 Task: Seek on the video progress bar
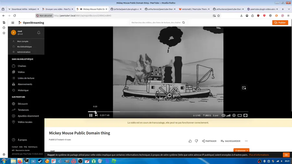pos(168,112)
